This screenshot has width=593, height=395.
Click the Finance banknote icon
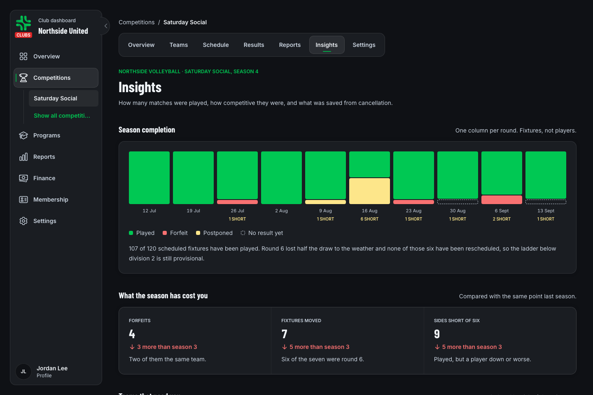coord(23,178)
